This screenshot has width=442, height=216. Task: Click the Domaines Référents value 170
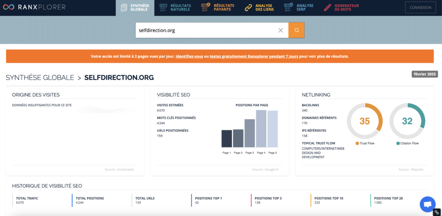point(304,123)
